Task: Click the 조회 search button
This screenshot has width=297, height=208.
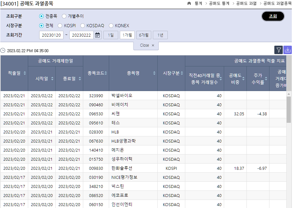Action: (x=273, y=16)
